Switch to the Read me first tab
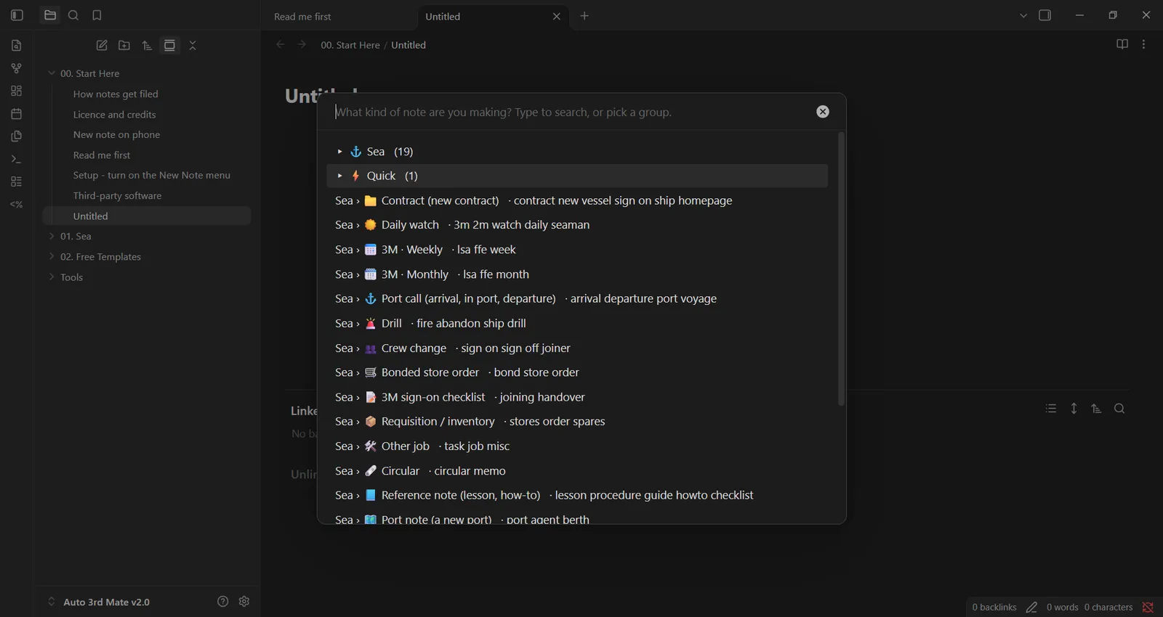 pyautogui.click(x=302, y=16)
